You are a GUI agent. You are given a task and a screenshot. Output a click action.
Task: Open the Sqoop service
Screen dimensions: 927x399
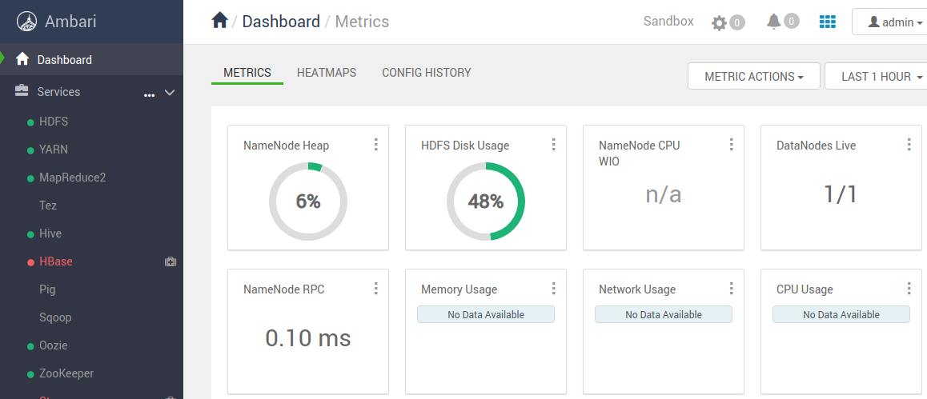[55, 317]
